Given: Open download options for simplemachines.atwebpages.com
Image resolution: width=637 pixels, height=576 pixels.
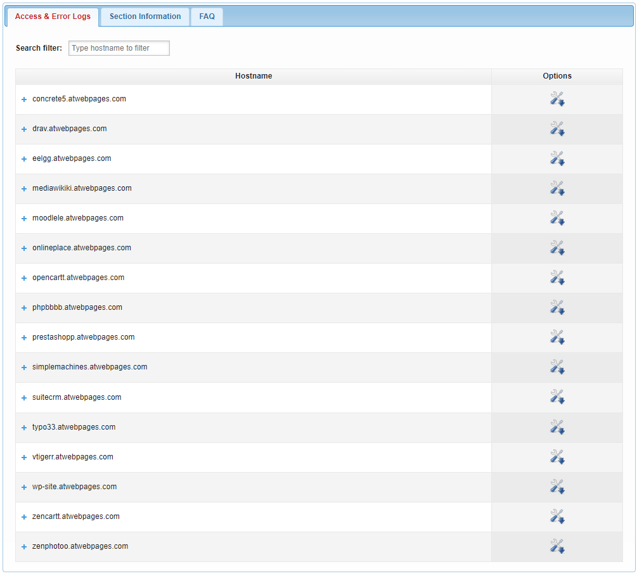Looking at the screenshot, I should point(557,367).
